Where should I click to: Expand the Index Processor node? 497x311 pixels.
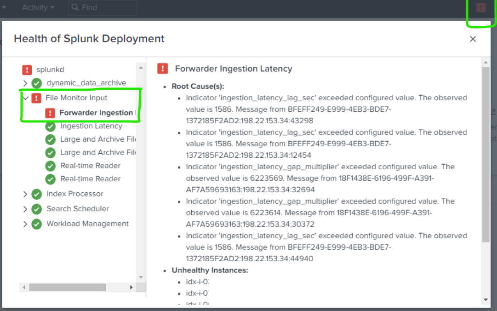[x=25, y=194]
